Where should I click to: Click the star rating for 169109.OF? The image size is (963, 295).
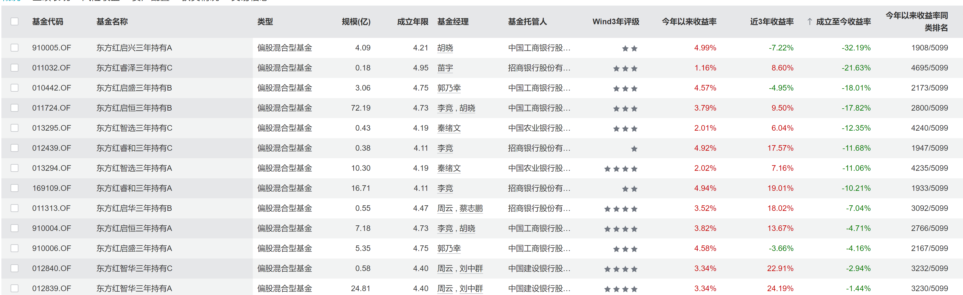[x=630, y=189]
